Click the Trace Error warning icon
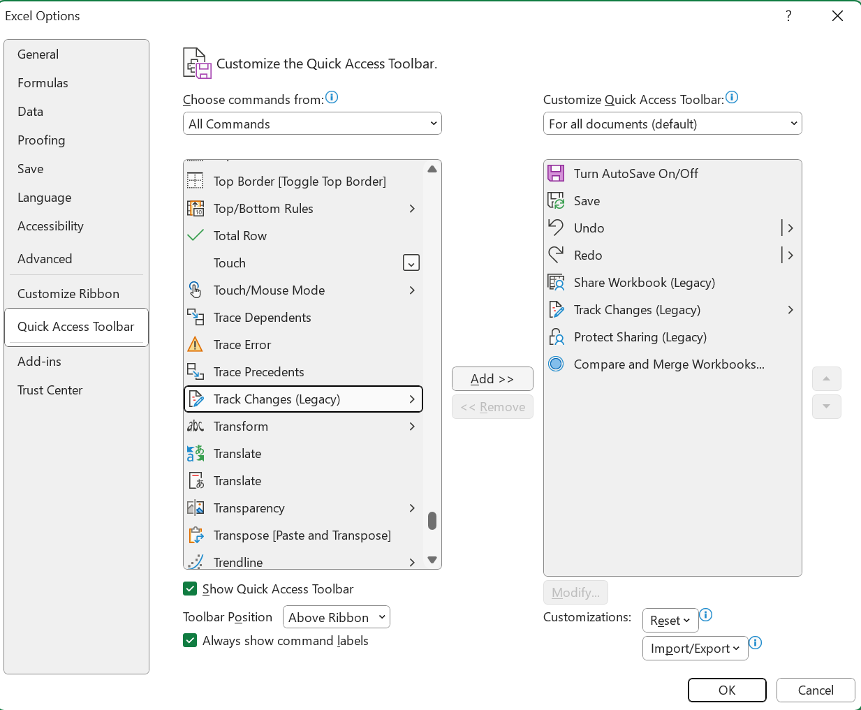861x710 pixels. (196, 345)
